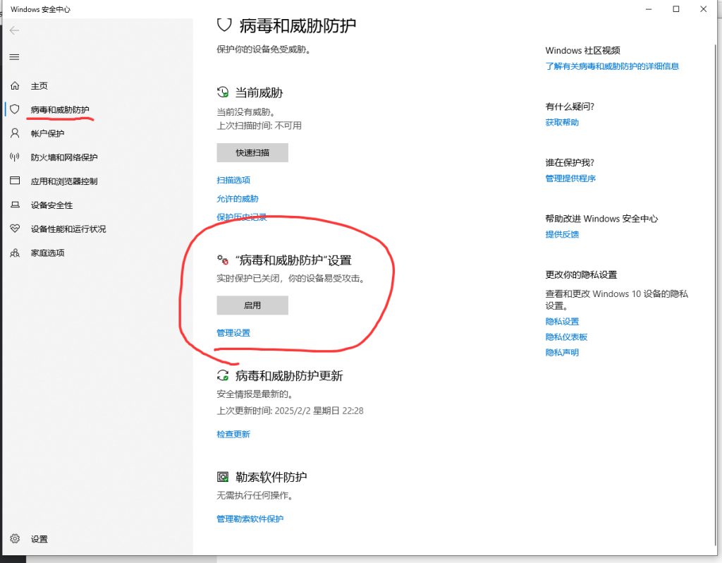Click the 当前没有威胁 status text
The image size is (722, 563).
[x=246, y=112]
